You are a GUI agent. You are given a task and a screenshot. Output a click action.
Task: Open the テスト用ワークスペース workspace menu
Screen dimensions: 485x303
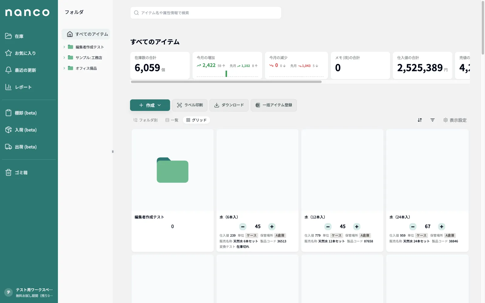click(29, 292)
